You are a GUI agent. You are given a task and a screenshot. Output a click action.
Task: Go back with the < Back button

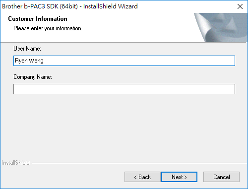click(x=142, y=177)
